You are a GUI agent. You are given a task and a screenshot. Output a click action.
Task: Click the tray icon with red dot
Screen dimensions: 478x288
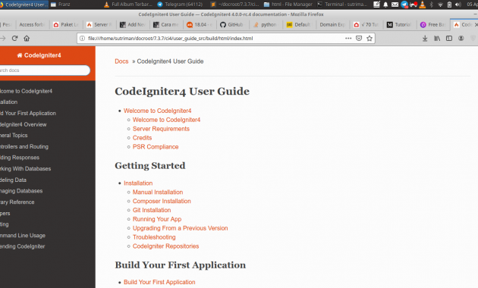(x=414, y=5)
